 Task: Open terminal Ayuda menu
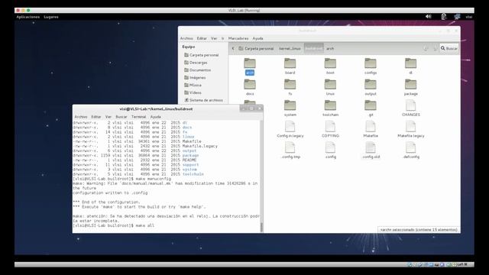pyautogui.click(x=155, y=117)
